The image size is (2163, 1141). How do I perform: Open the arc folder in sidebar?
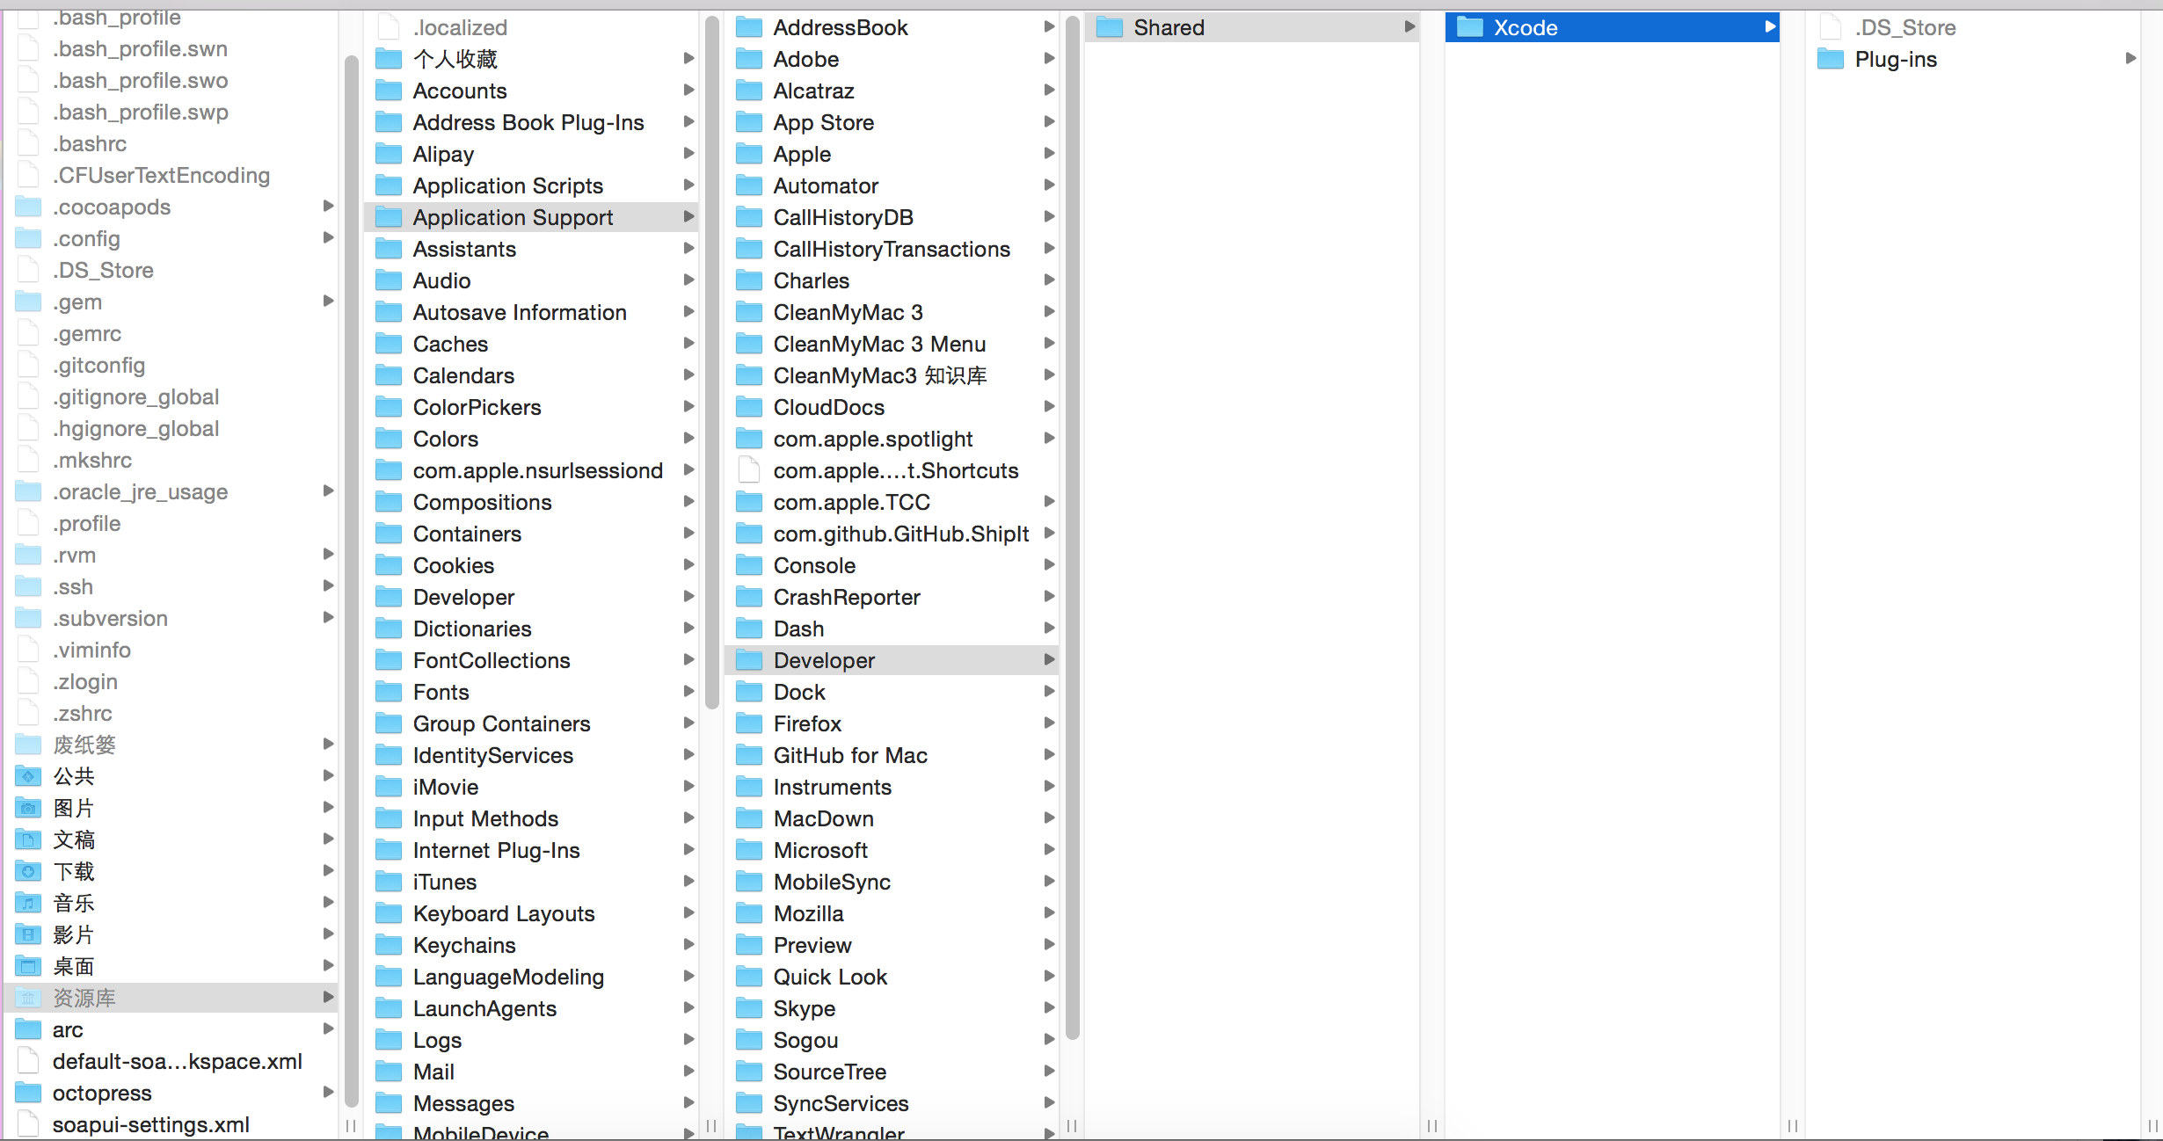(67, 1029)
